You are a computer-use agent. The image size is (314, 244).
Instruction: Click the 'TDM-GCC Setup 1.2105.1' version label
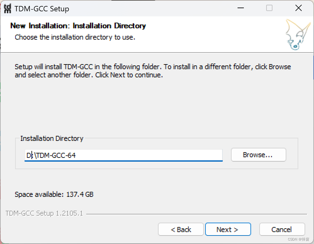click(x=44, y=213)
